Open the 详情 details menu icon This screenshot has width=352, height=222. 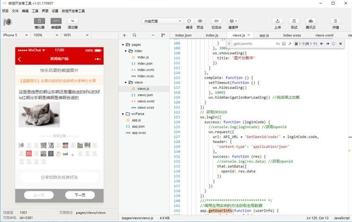point(335,21)
